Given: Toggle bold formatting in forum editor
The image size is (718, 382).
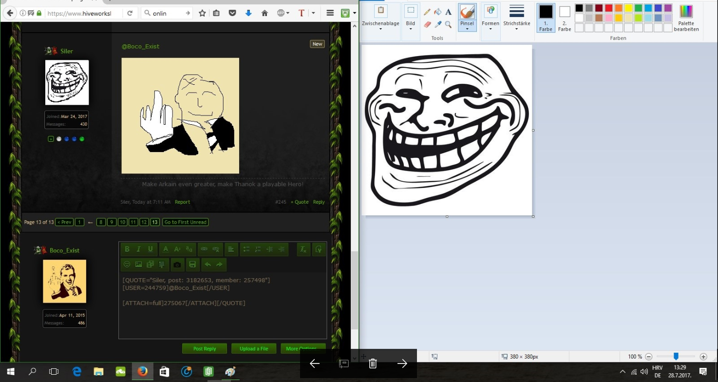Looking at the screenshot, I should tap(127, 249).
